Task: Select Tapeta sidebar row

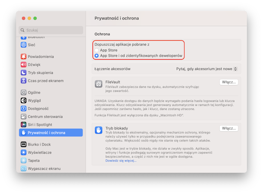Action: 51,160
